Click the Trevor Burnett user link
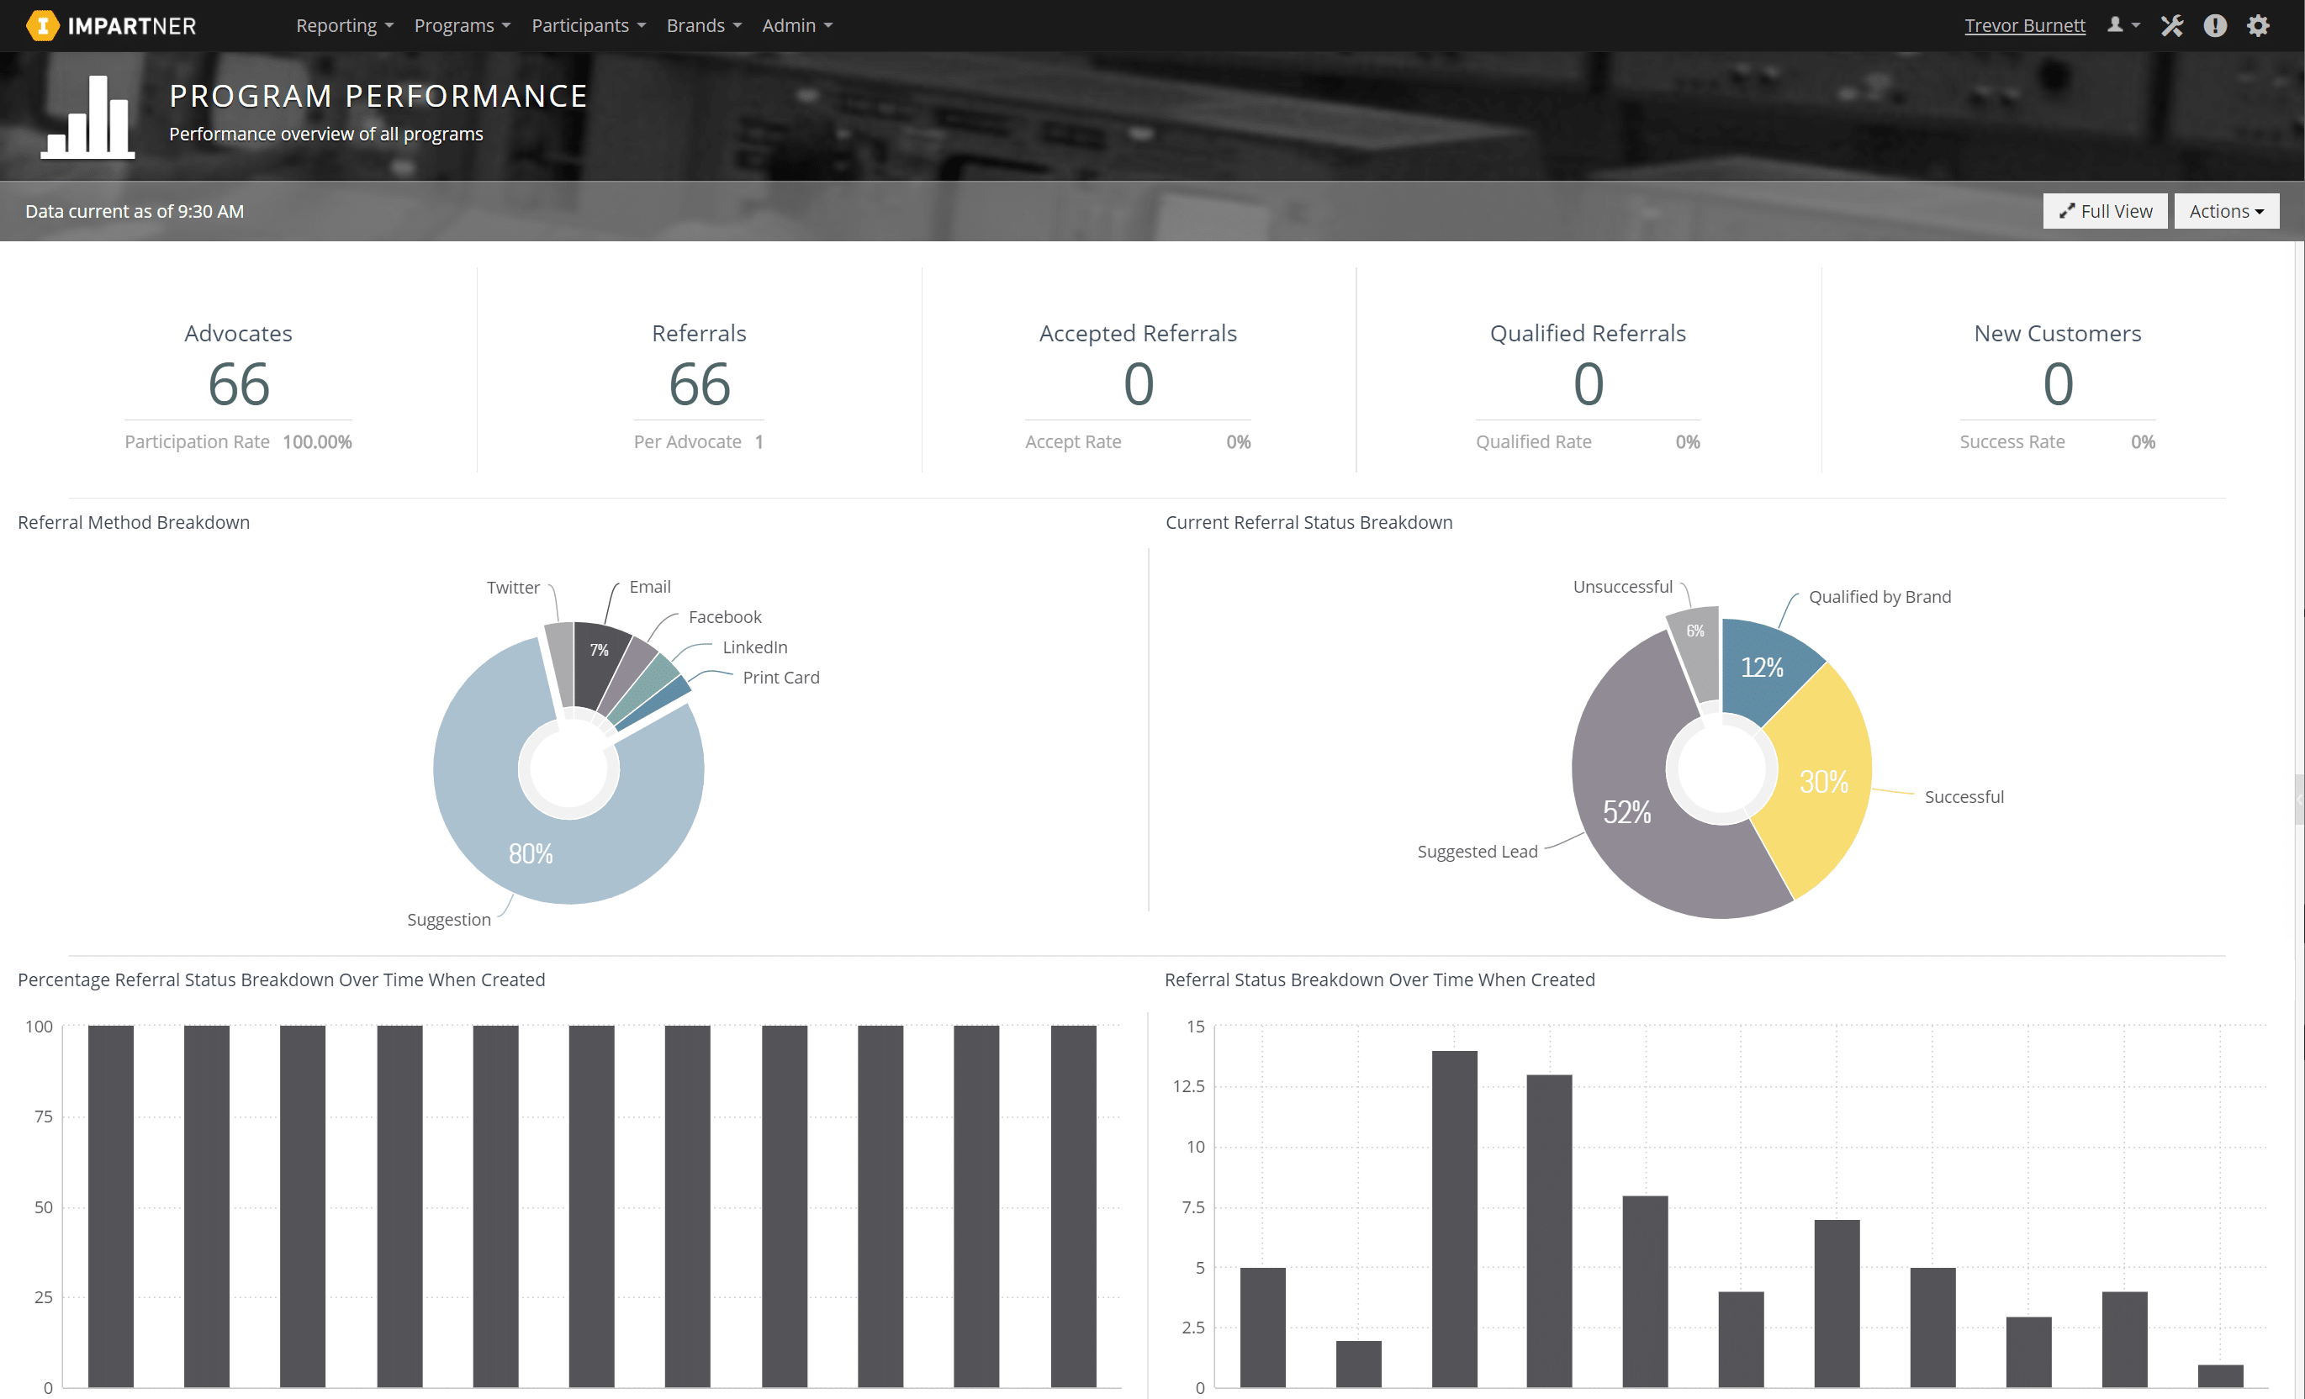Image resolution: width=2305 pixels, height=1399 pixels. pos(2024,25)
